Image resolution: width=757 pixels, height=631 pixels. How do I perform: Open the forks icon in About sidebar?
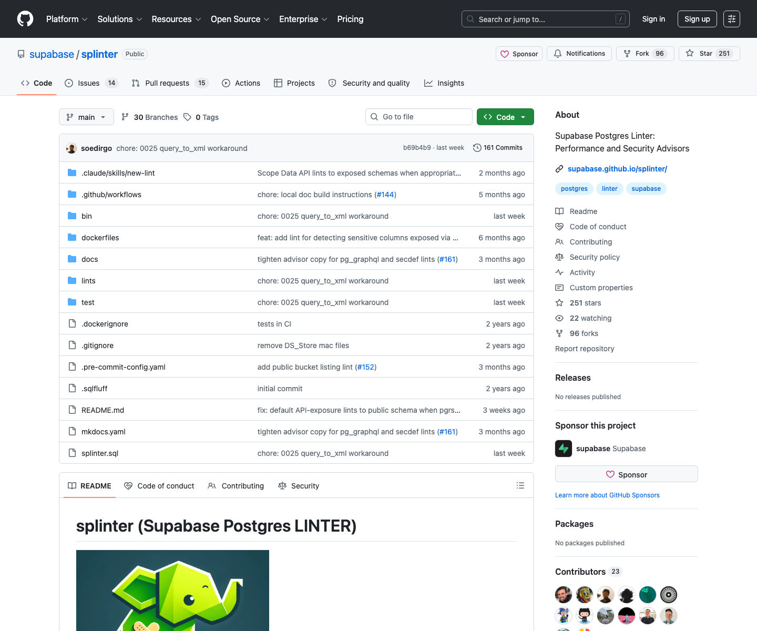[x=559, y=333]
